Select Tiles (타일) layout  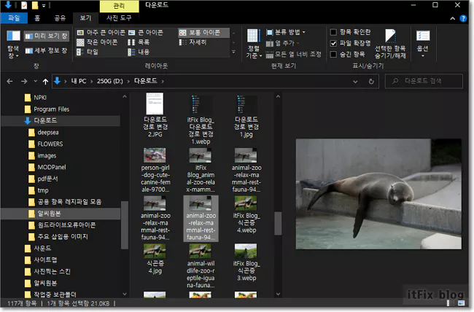[88, 52]
